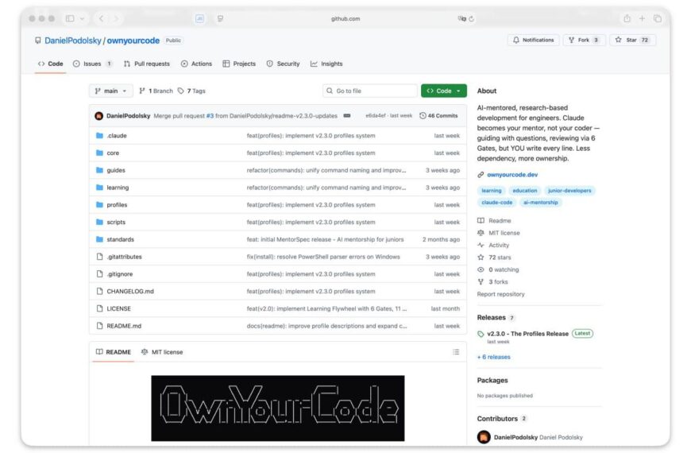The image size is (691, 453).
Task: View the 7 Tags link
Action: click(x=191, y=91)
